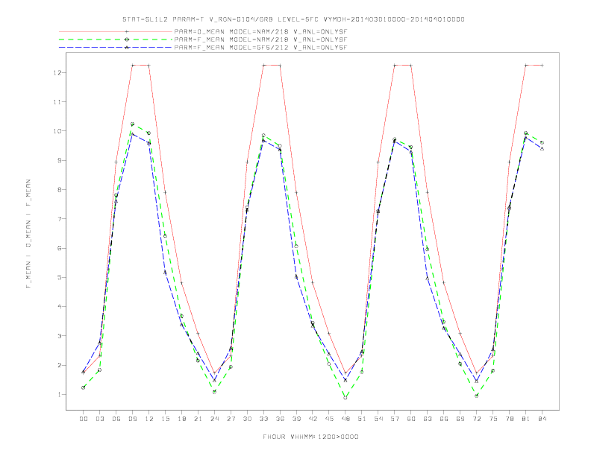Click x-axis forecast hour label 69
The width and height of the screenshot is (591, 456).
(460, 419)
